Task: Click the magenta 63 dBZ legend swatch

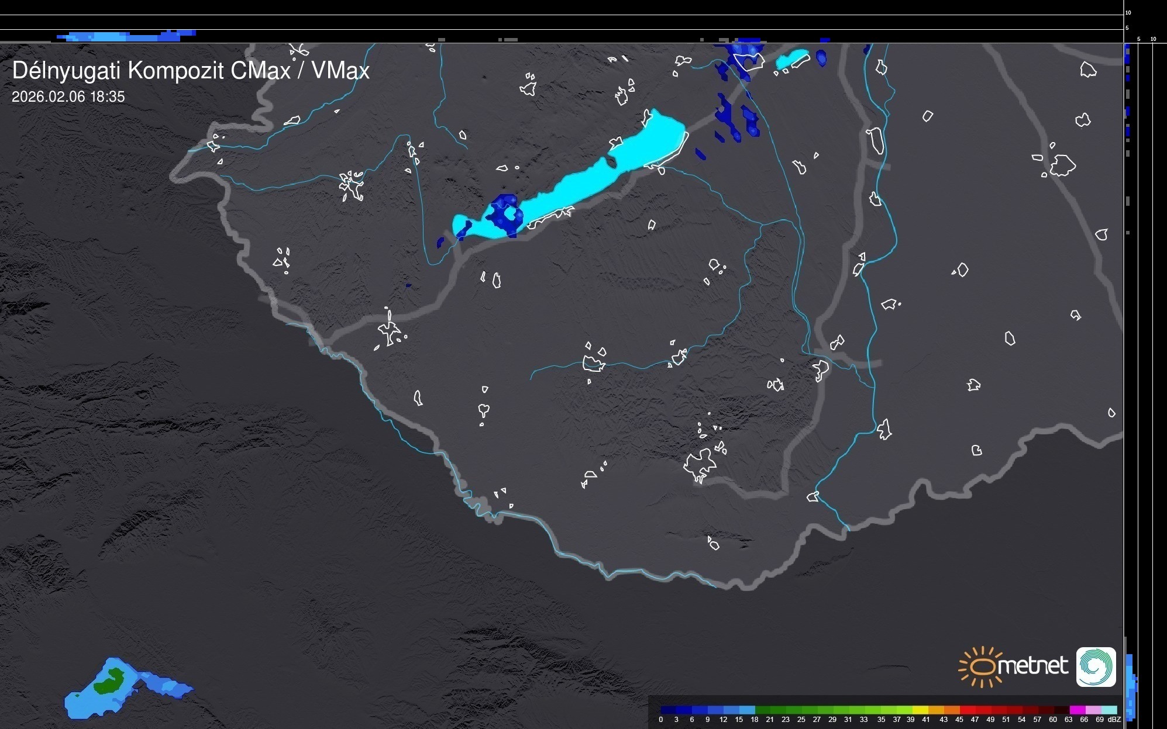Action: pos(1077,710)
